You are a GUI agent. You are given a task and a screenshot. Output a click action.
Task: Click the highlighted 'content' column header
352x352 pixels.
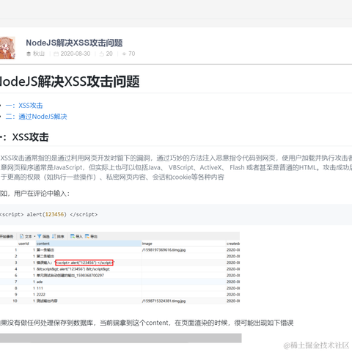pos(89,243)
